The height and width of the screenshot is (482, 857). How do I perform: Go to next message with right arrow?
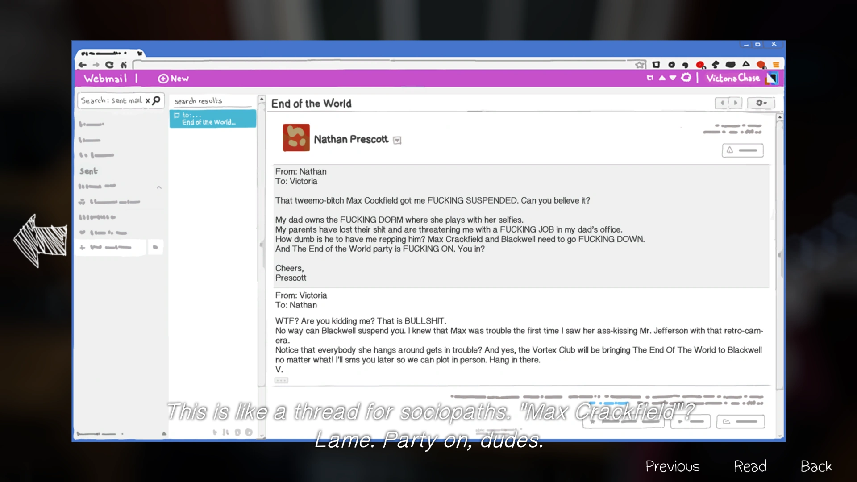(736, 103)
